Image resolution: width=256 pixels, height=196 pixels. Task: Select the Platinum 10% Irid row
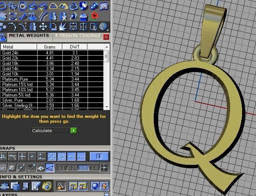tap(52, 89)
